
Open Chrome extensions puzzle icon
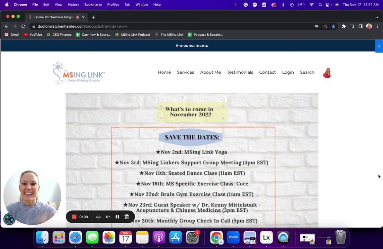click(x=344, y=26)
